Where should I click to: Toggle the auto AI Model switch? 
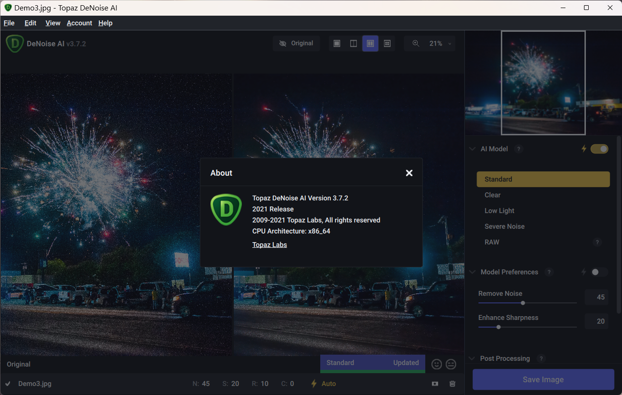[x=599, y=149]
